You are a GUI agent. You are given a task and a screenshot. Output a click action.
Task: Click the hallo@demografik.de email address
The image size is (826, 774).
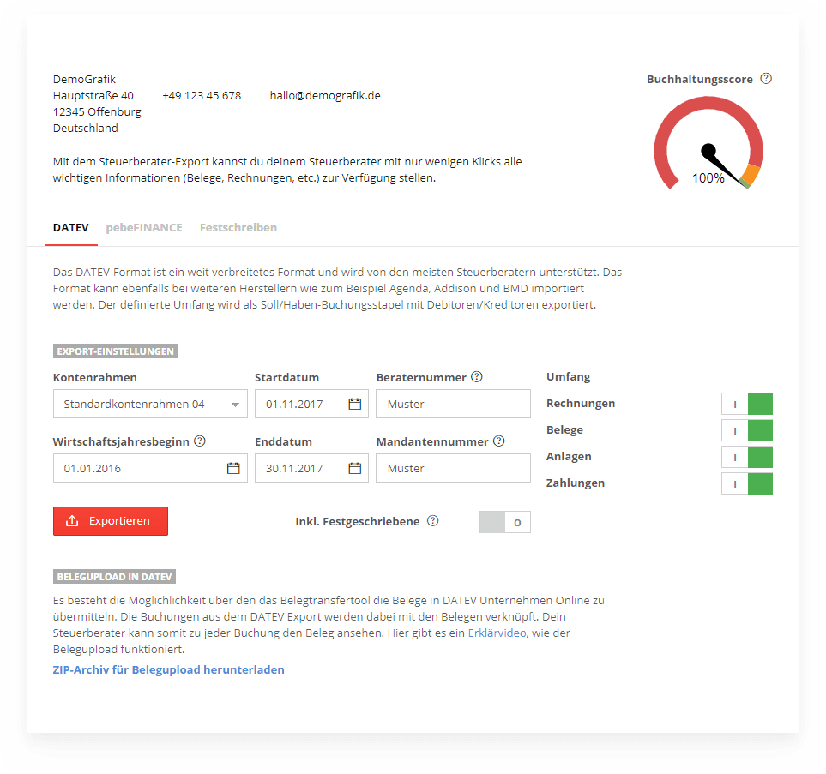[x=325, y=95]
